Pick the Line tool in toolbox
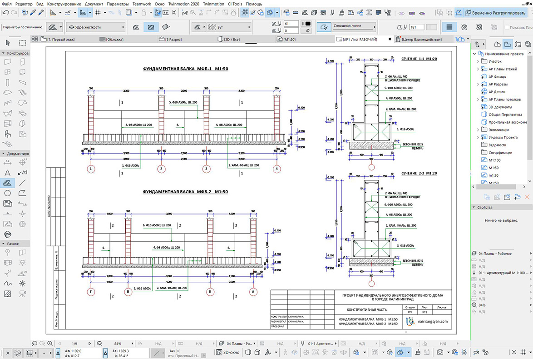The width and height of the screenshot is (533, 359). pos(22,183)
